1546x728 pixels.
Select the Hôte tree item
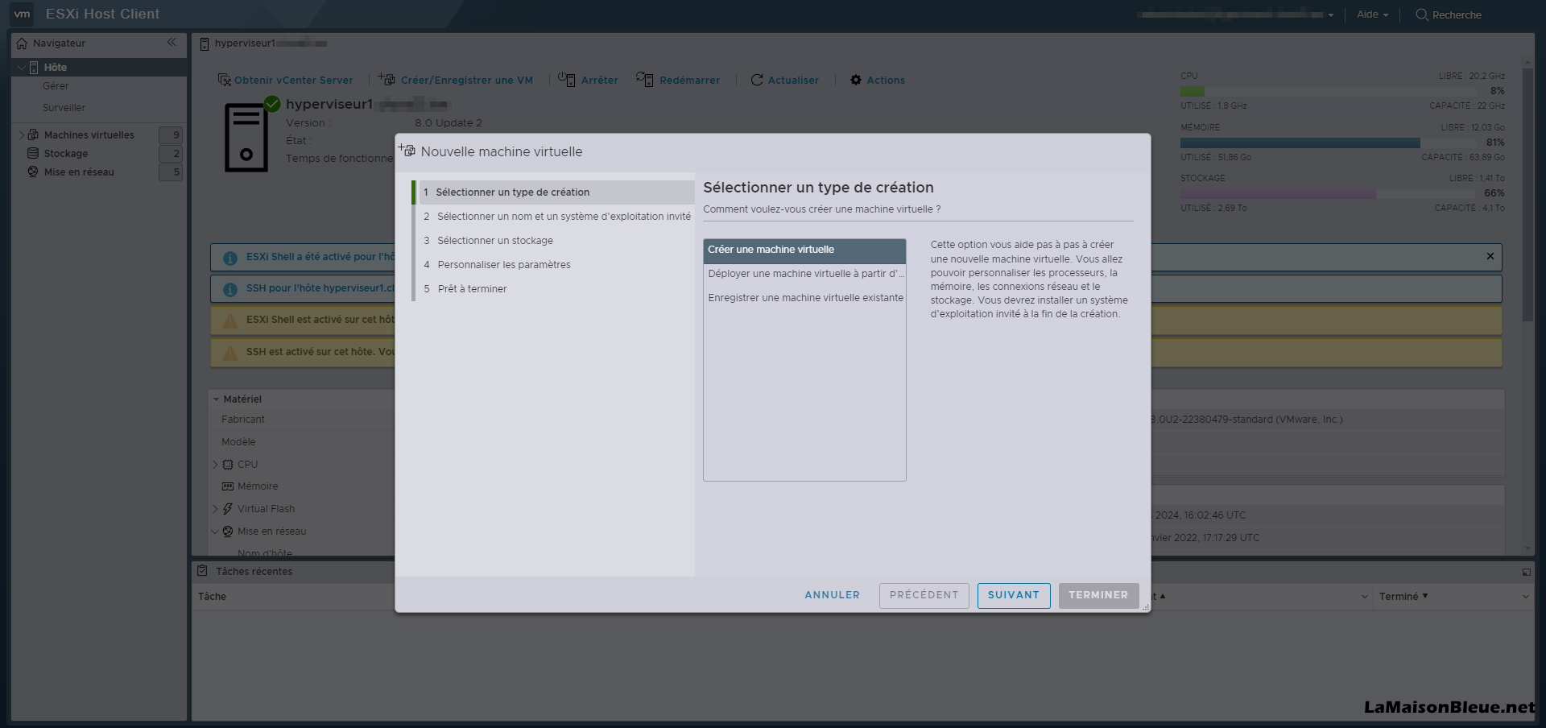(56, 68)
